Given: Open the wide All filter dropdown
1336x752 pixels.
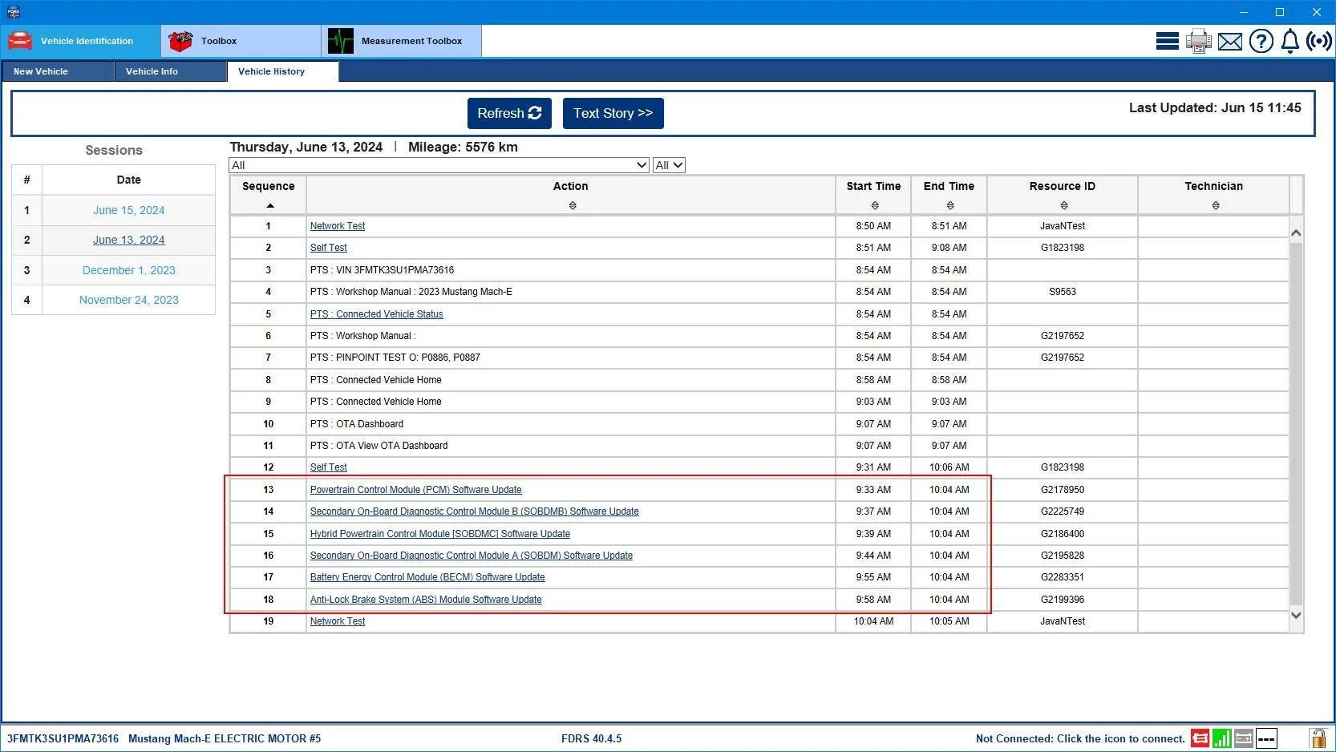Looking at the screenshot, I should [439, 165].
